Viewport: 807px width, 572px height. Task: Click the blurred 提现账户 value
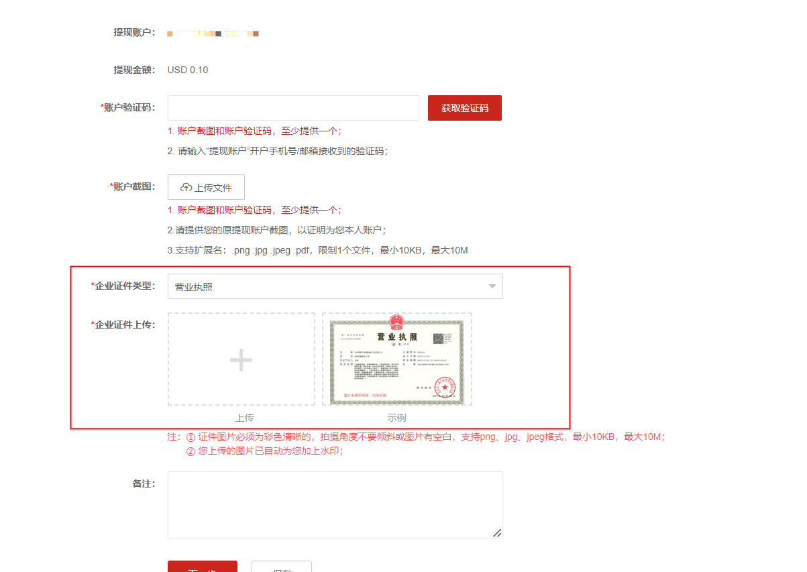click(213, 32)
